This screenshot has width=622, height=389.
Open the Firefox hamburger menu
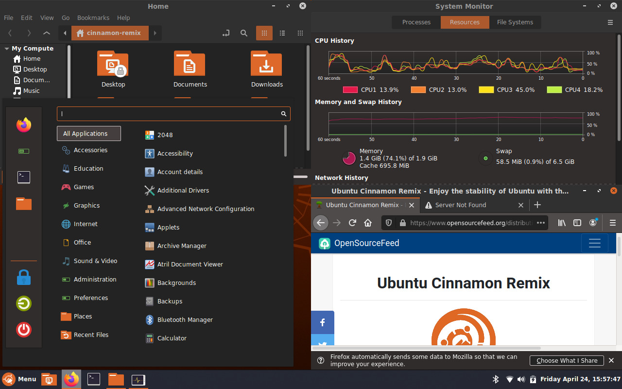(612, 223)
